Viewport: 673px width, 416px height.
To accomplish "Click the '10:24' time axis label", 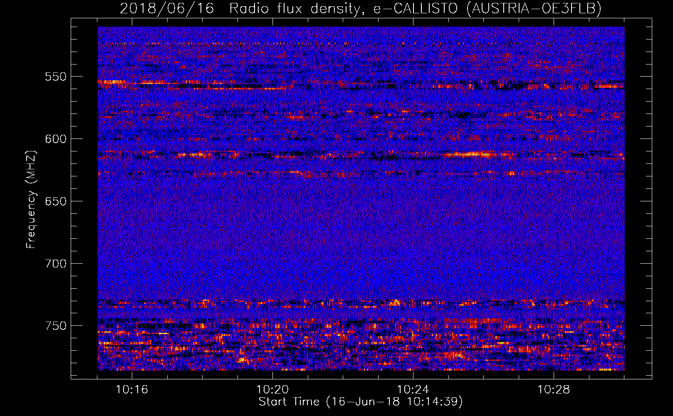I will 413,390.
